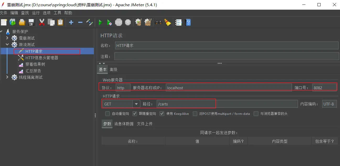Expand the 雪崩测试 tree node
Image resolution: width=340 pixels, height=166 pixels.
point(7,38)
